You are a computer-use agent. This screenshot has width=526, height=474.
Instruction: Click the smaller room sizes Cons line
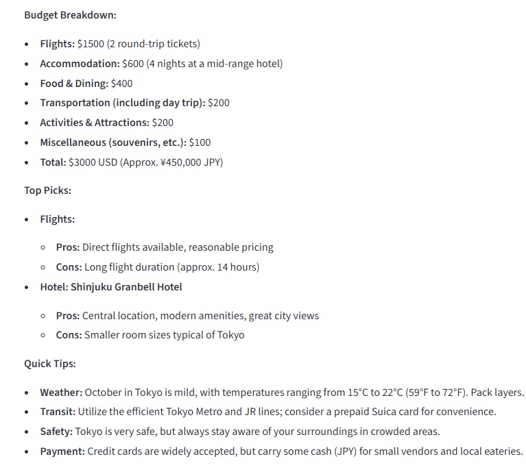(150, 335)
